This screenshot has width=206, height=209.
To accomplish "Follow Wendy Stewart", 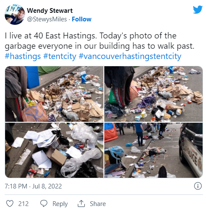I will (82, 19).
